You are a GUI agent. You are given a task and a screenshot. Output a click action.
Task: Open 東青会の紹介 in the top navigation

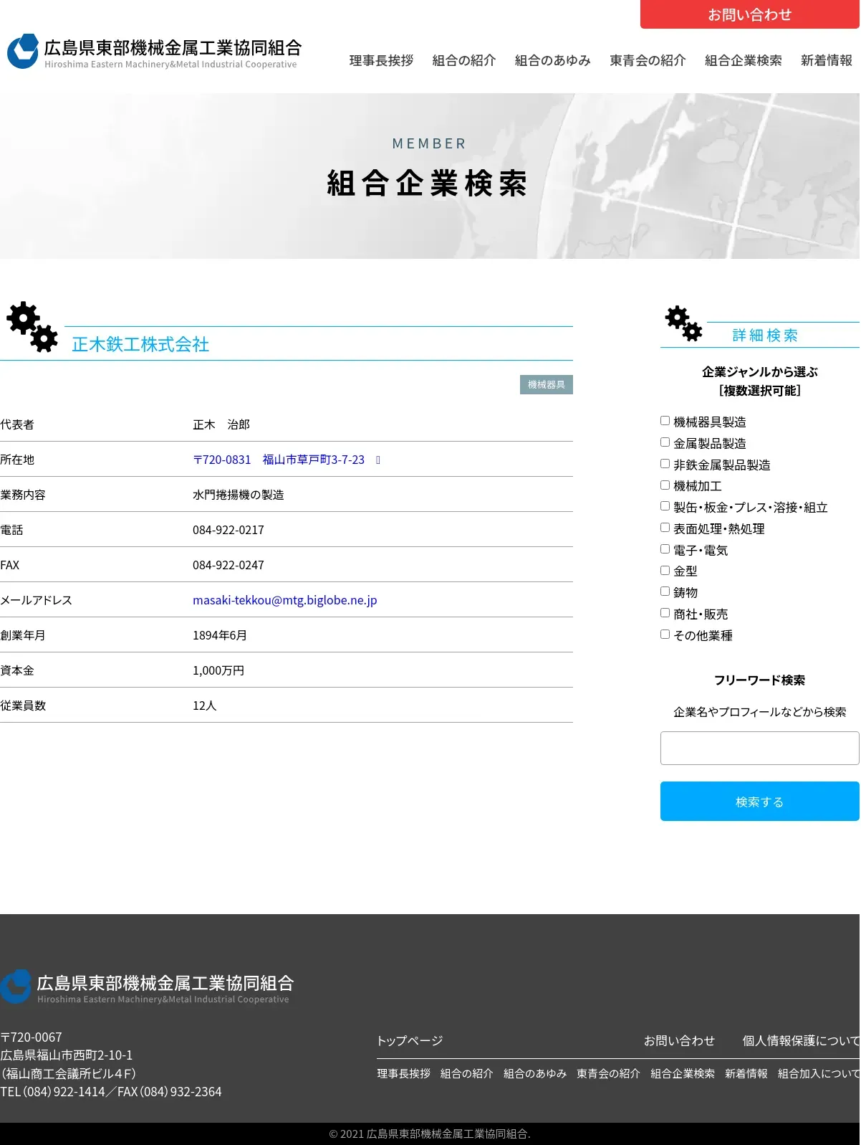[648, 61]
